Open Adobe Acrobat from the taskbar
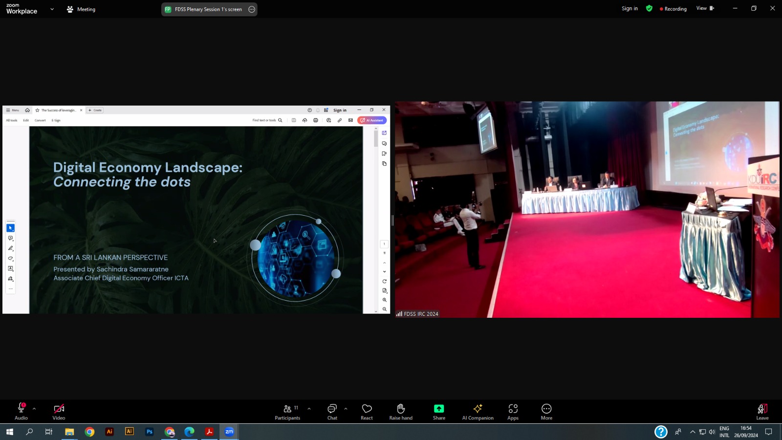Viewport: 782px width, 440px height. [209, 432]
